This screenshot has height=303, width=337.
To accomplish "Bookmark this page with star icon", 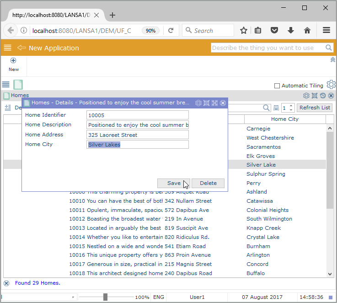I will tap(244, 31).
